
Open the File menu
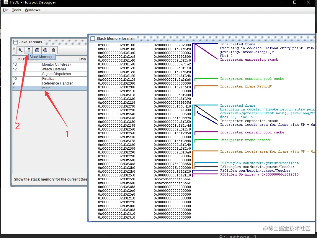6,10
